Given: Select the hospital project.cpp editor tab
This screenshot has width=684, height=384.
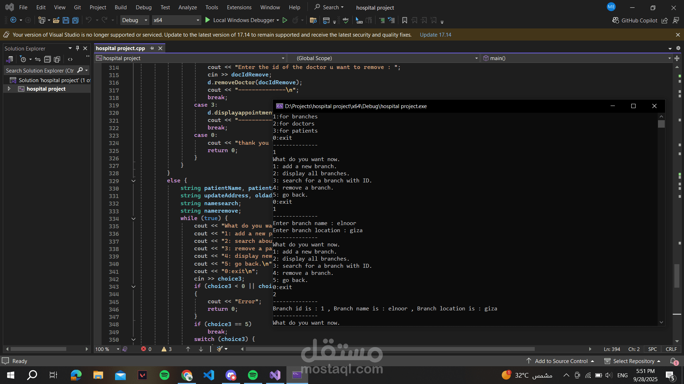Looking at the screenshot, I should 120,48.
